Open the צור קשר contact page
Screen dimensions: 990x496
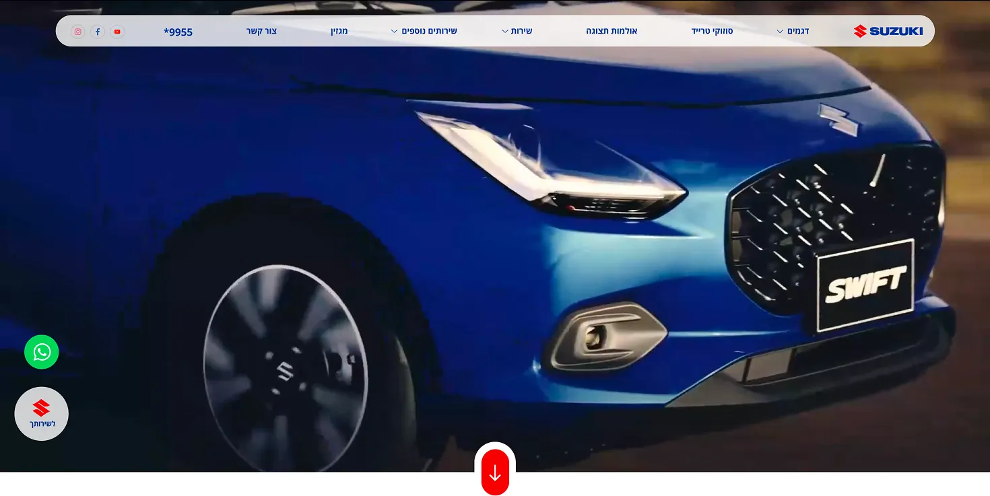[x=262, y=31]
